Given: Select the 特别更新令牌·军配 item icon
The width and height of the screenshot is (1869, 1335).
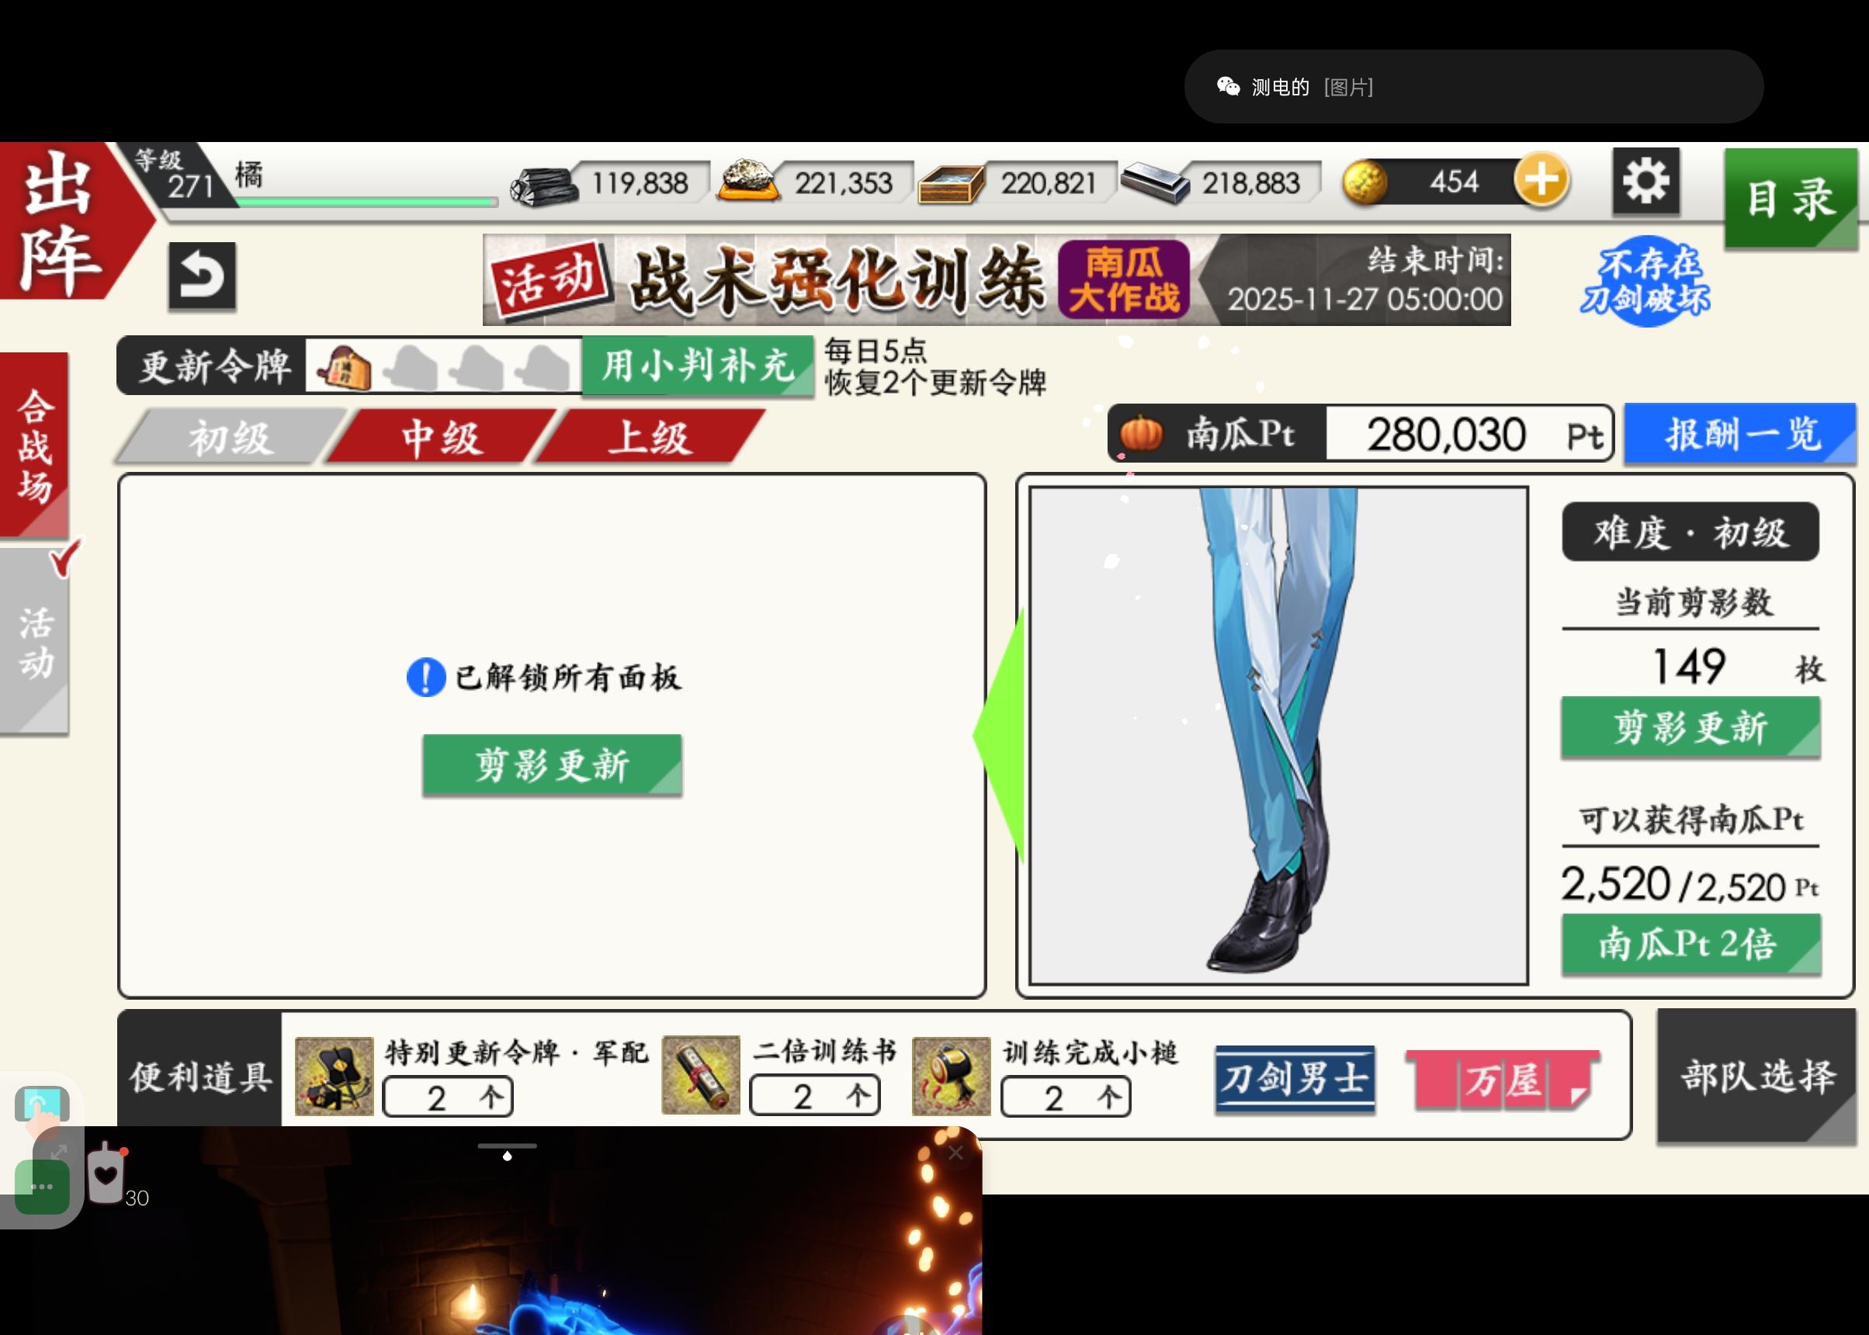Looking at the screenshot, I should point(333,1074).
